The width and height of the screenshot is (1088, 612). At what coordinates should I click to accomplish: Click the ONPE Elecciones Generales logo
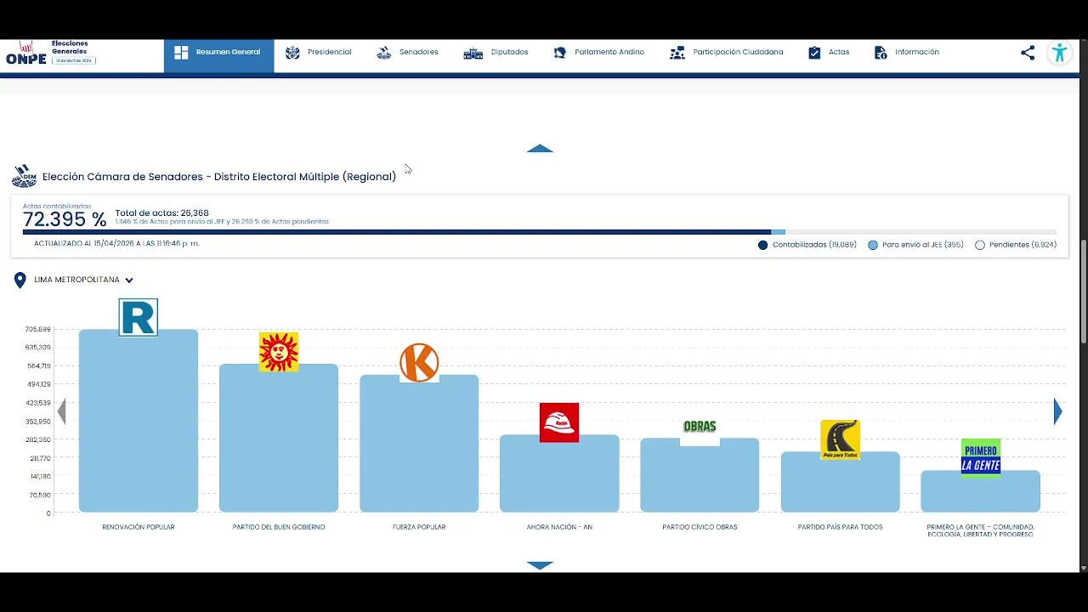[x=50, y=53]
